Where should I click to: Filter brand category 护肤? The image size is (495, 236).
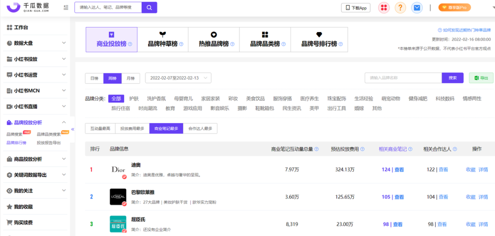pos(134,99)
